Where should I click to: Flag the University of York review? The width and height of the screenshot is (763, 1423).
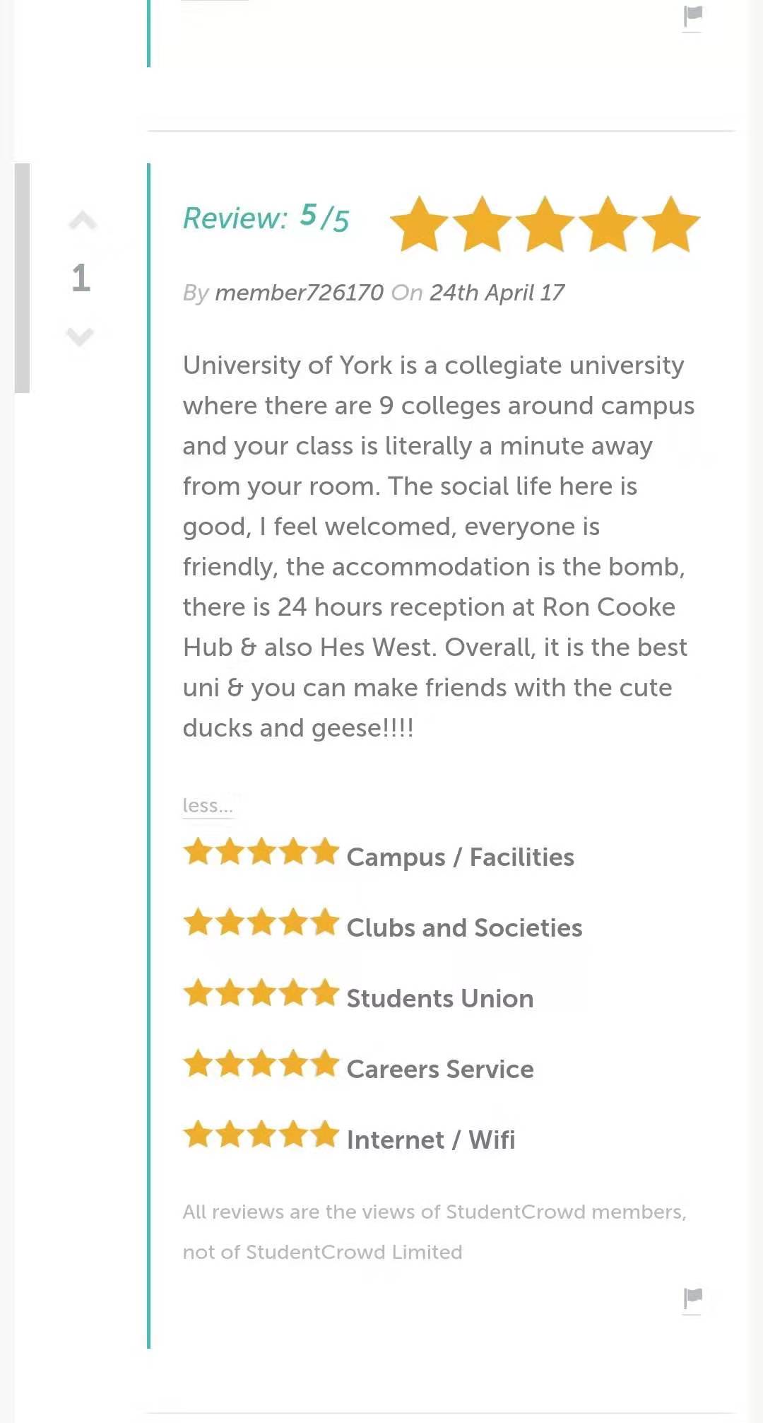coord(693,1298)
